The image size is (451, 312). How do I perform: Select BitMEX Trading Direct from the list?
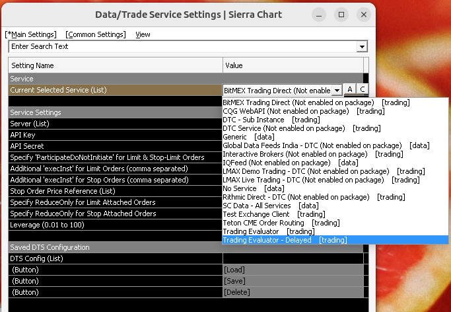coord(335,102)
